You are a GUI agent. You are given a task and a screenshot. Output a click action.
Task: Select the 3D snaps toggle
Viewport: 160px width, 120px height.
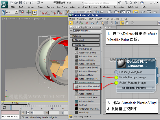pos(42,13)
